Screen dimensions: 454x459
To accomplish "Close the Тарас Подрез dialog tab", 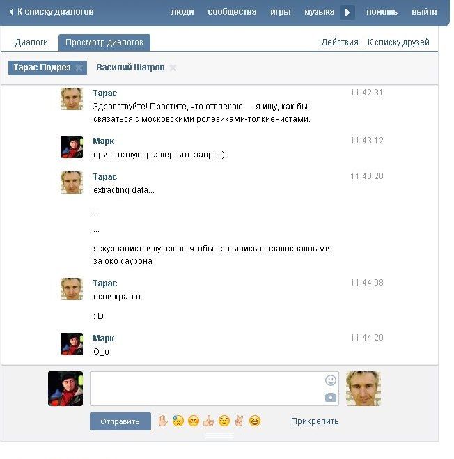I will 79,68.
